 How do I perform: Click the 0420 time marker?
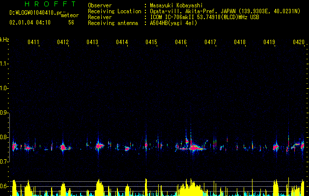point(299,42)
